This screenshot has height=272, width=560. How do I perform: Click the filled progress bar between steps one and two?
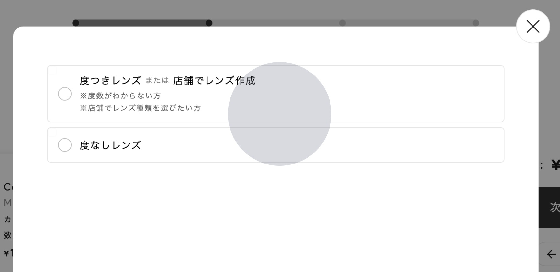[142, 23]
